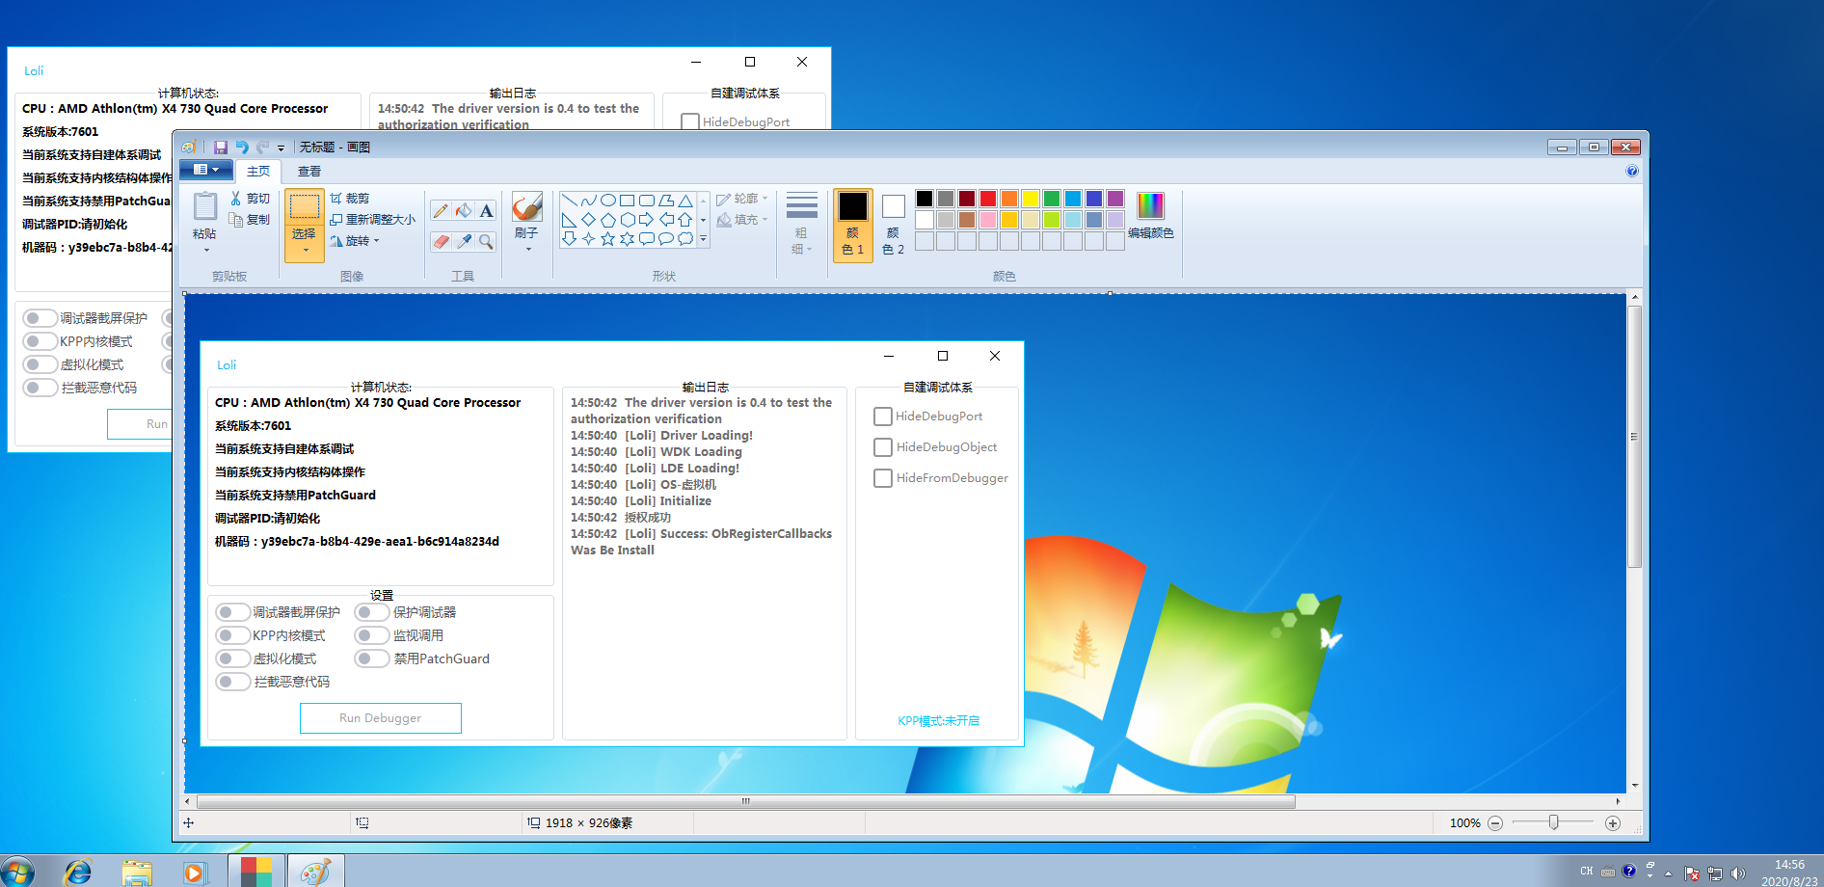Pick the yellow color swatch

1031,199
